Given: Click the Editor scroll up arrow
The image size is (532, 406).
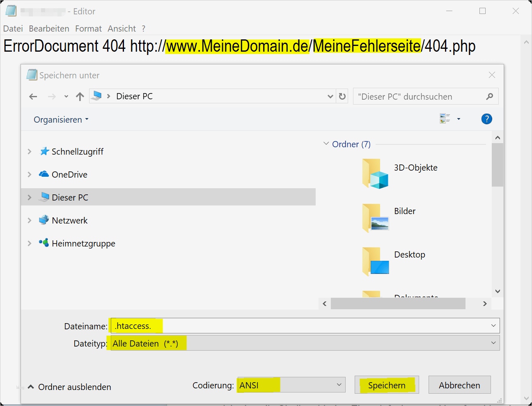Looking at the screenshot, I should (x=526, y=42).
